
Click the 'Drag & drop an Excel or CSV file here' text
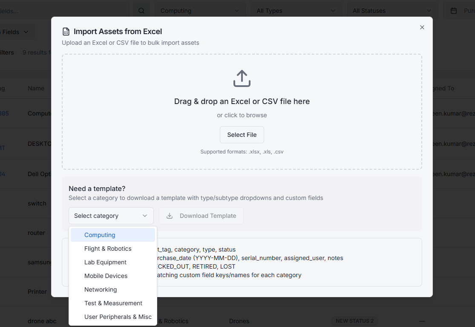click(242, 101)
